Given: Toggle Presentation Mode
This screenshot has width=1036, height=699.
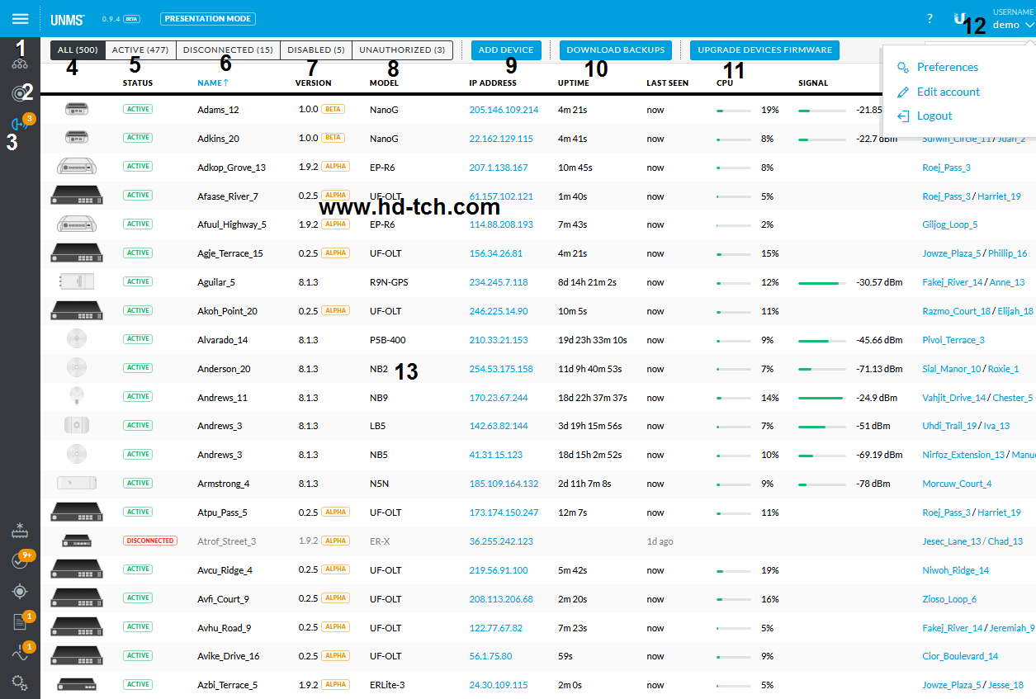Looking at the screenshot, I should click(x=208, y=18).
